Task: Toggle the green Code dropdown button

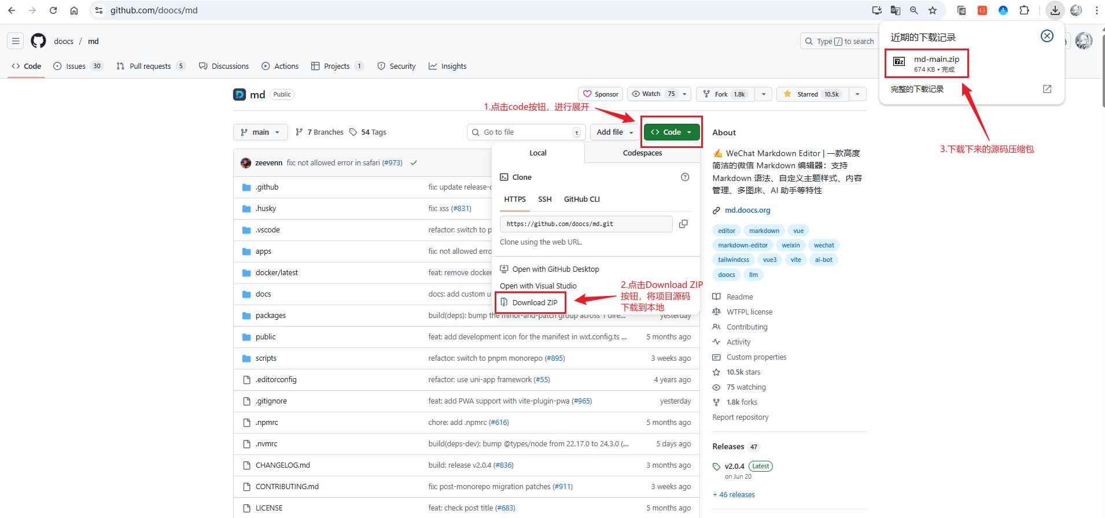Action: [x=672, y=132]
